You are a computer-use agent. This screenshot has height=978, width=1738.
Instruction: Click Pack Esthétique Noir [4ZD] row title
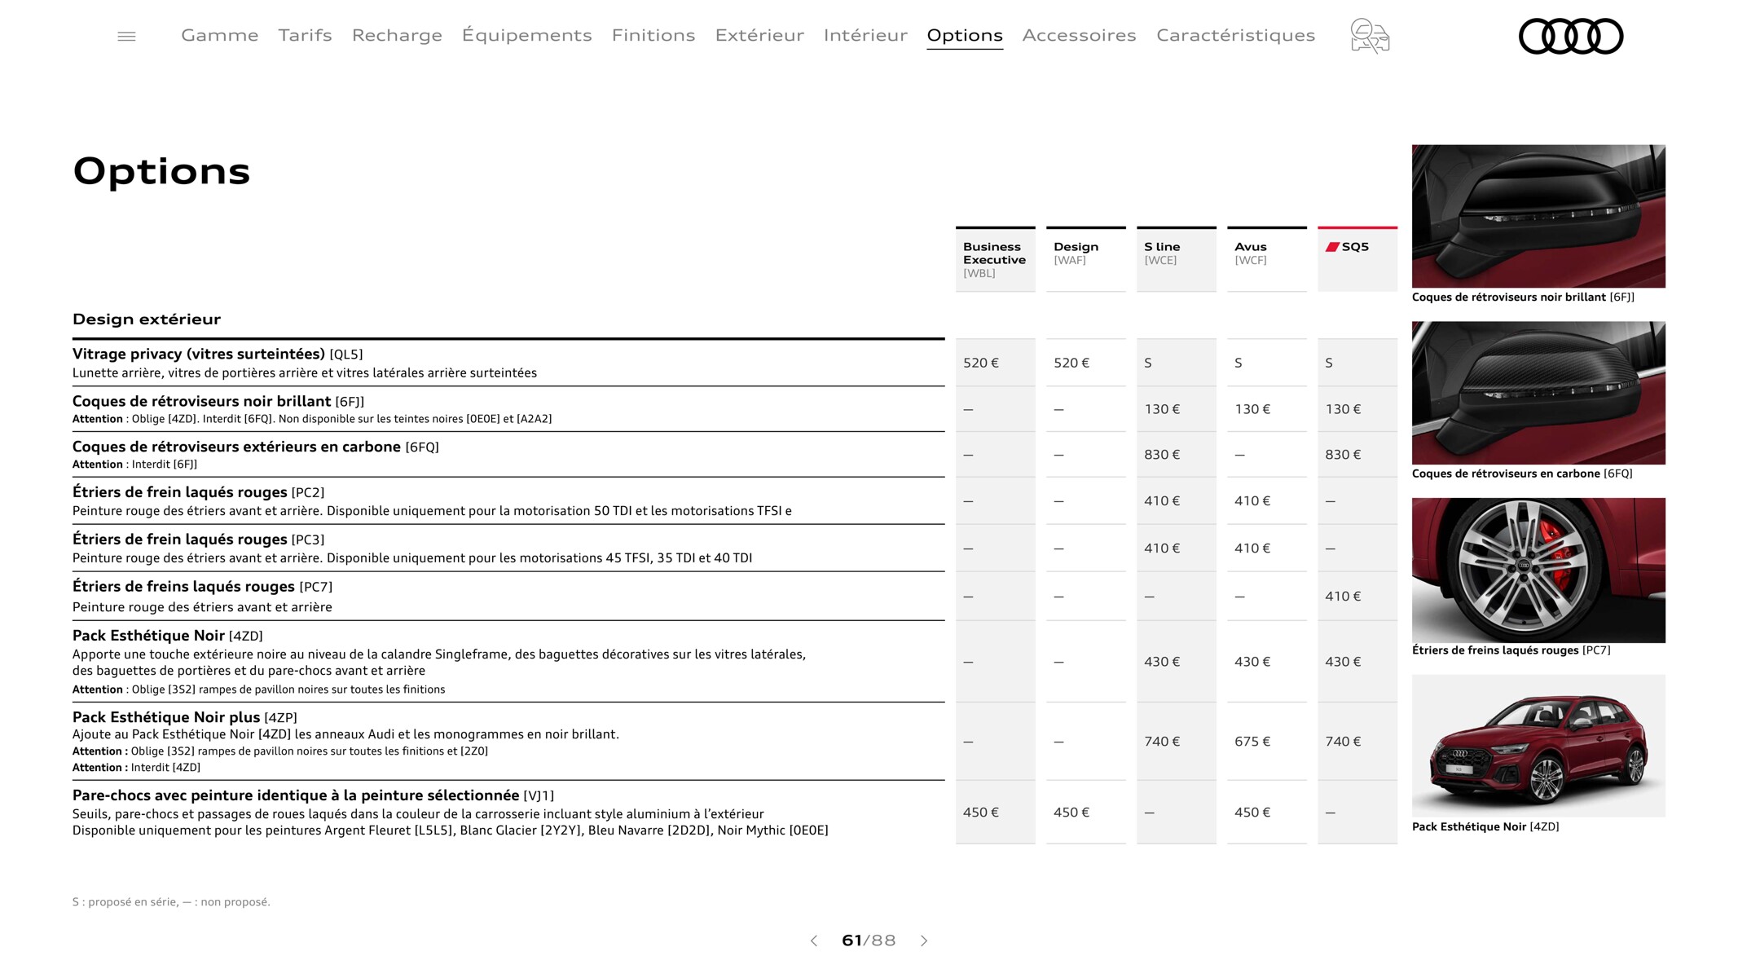167,636
